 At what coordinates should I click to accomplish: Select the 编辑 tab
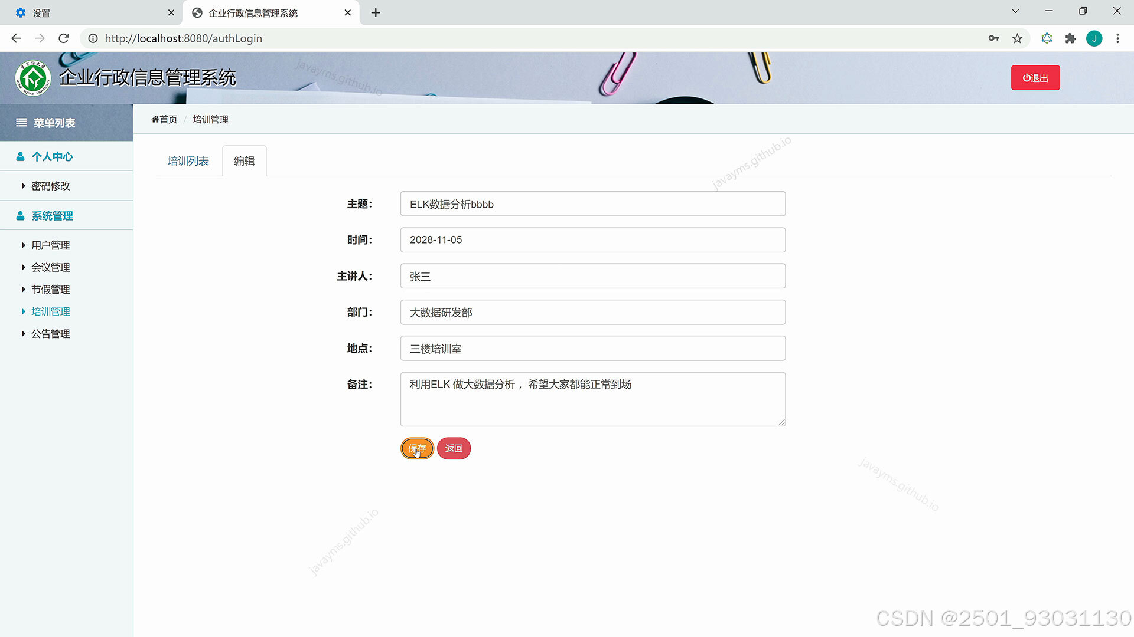coord(245,161)
